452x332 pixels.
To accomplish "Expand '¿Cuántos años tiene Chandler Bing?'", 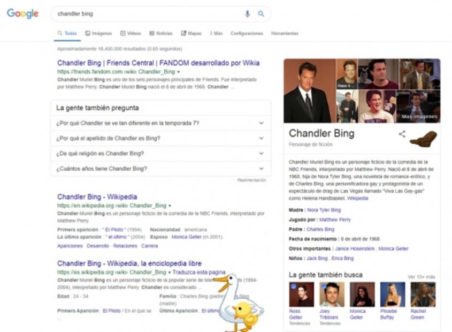I will tap(160, 169).
